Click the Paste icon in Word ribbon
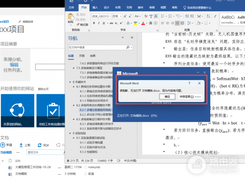245x181 pixels. pyautogui.click(x=71, y=17)
